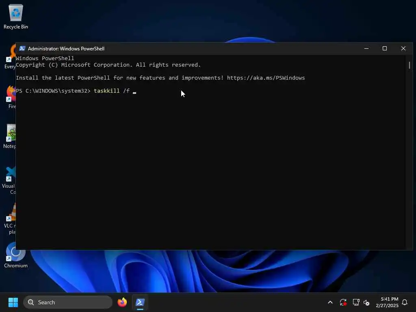Open the clock showing 5:41 PM

387,302
